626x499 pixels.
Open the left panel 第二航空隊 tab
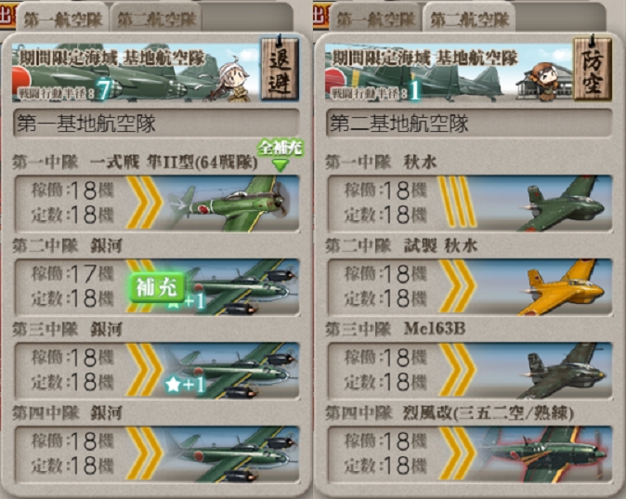tap(156, 19)
